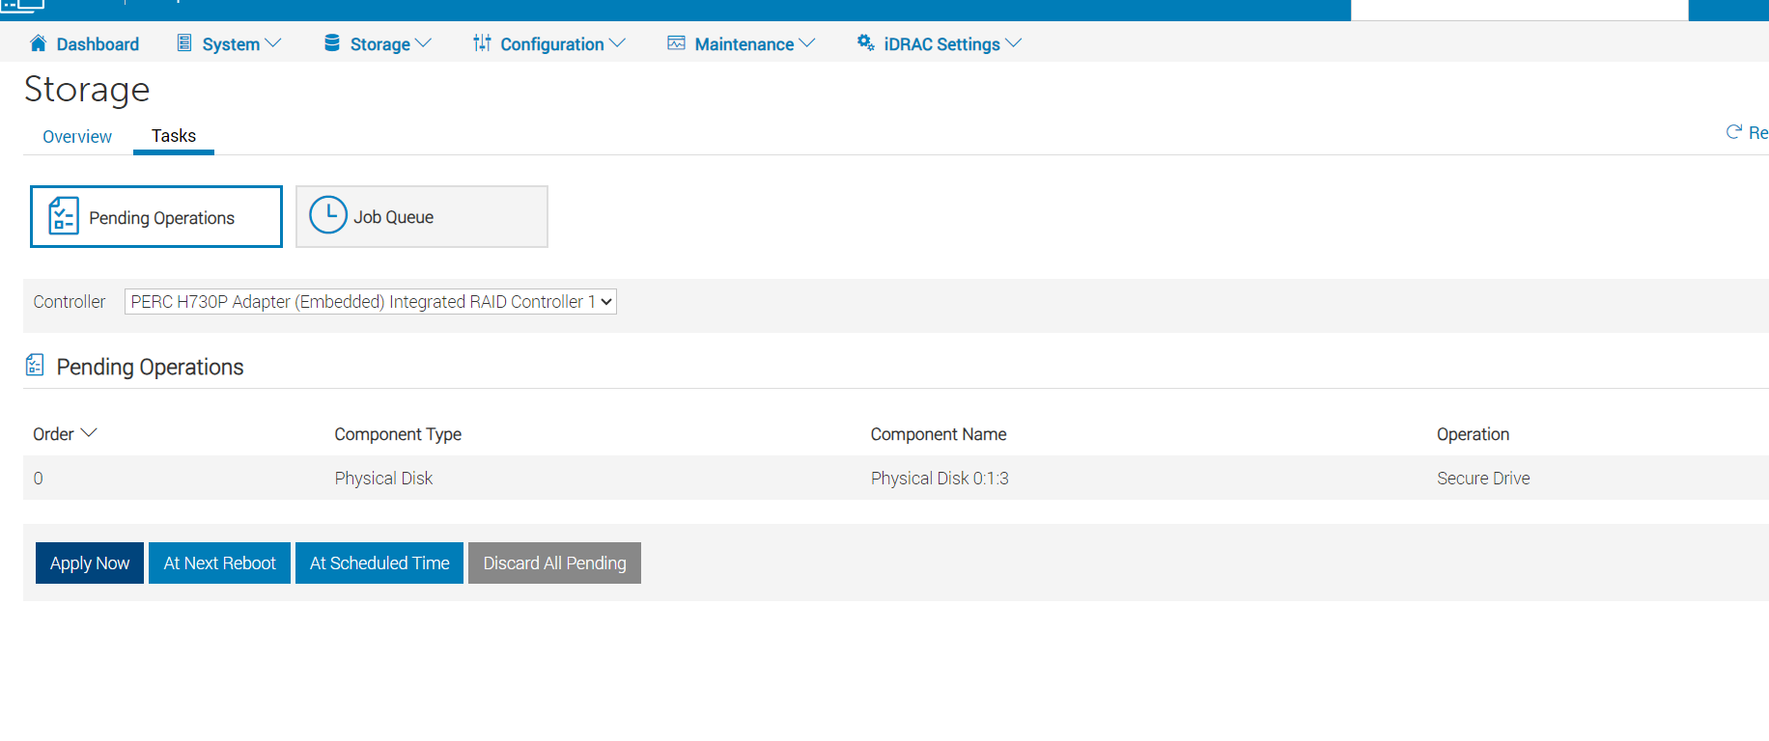
Task: Click the Pending Operations checklist icon
Action: (64, 216)
